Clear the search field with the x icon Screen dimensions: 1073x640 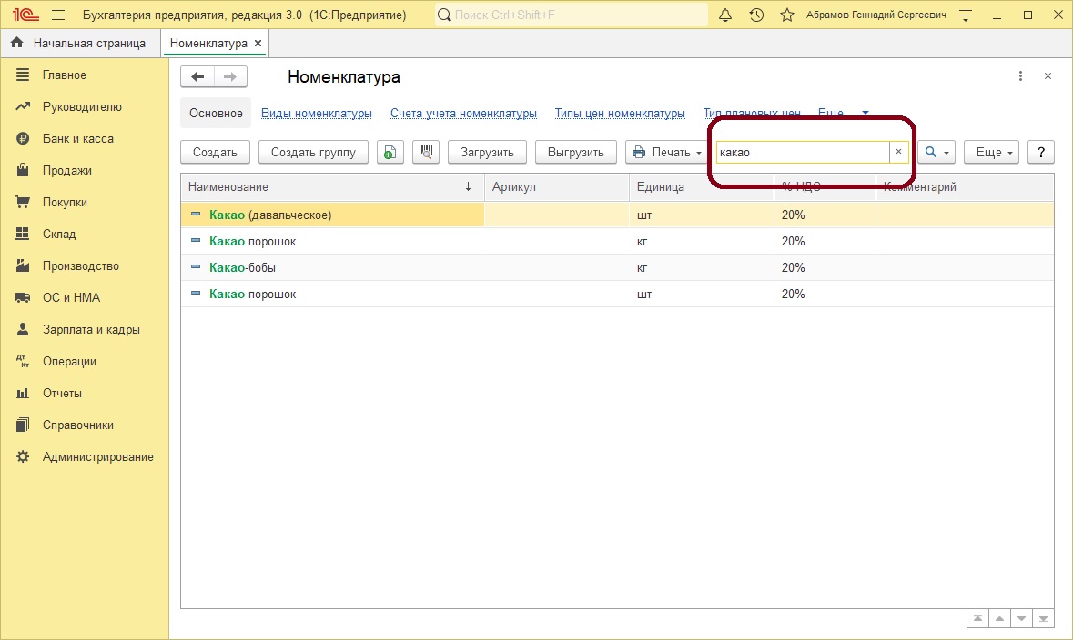tap(898, 152)
